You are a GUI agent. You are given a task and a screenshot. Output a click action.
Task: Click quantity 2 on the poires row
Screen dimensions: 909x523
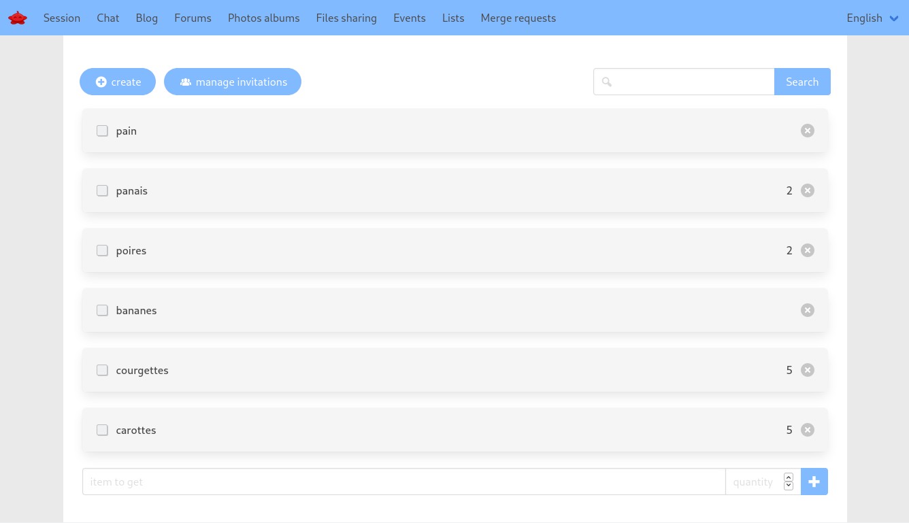[x=789, y=250]
